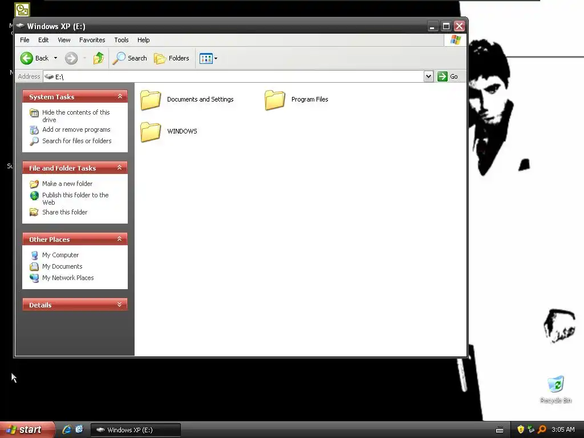
Task: Click Search for files or folders link
Action: point(77,141)
